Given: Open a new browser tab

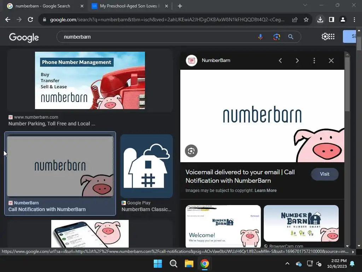Looking at the screenshot, I should [180, 6].
